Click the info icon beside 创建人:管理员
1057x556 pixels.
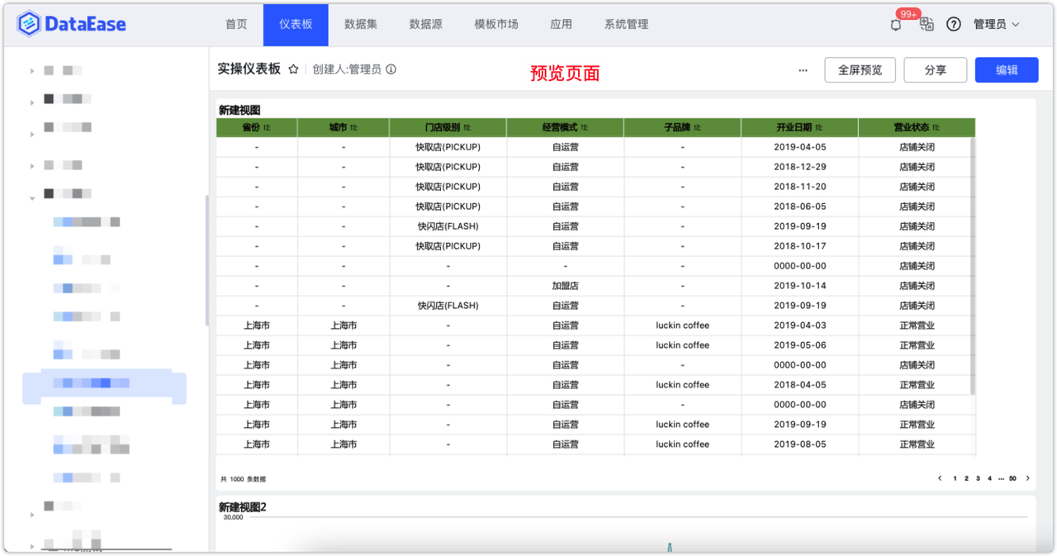coord(391,69)
